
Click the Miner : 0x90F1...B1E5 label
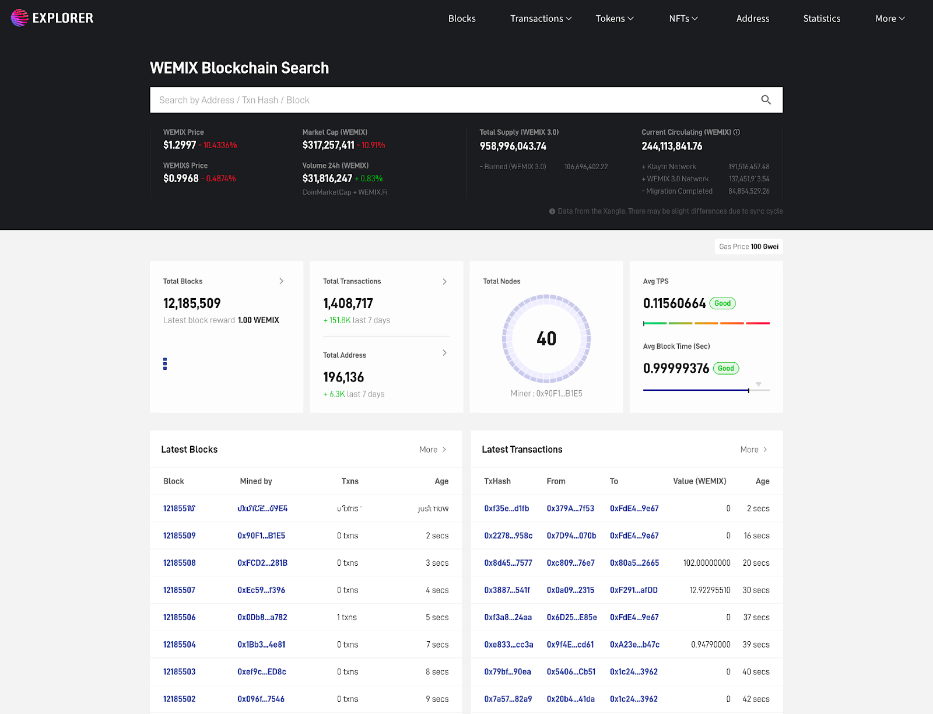tap(546, 393)
